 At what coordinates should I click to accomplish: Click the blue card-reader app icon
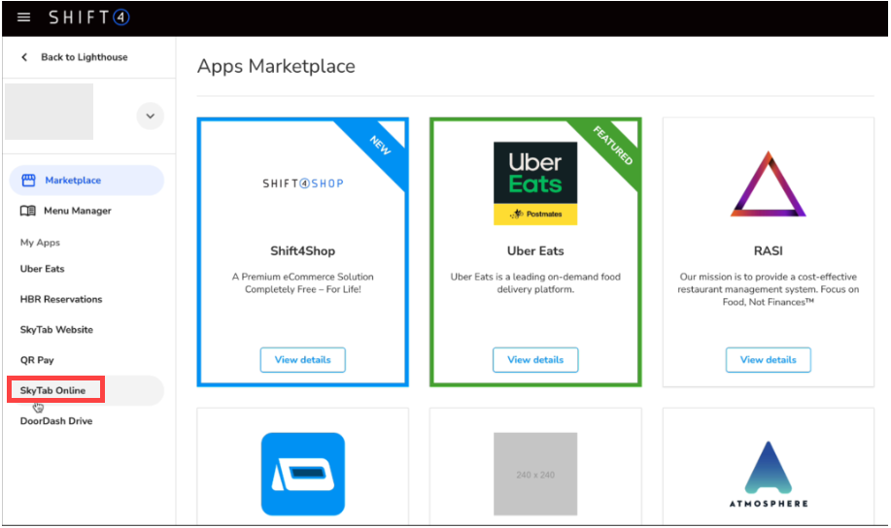tap(303, 474)
